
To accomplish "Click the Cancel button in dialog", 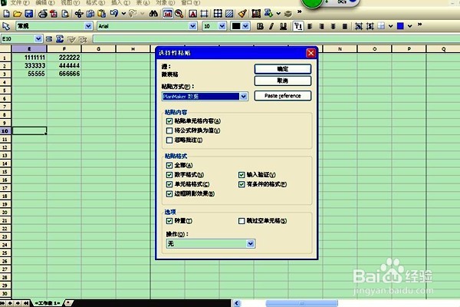I will (282, 81).
